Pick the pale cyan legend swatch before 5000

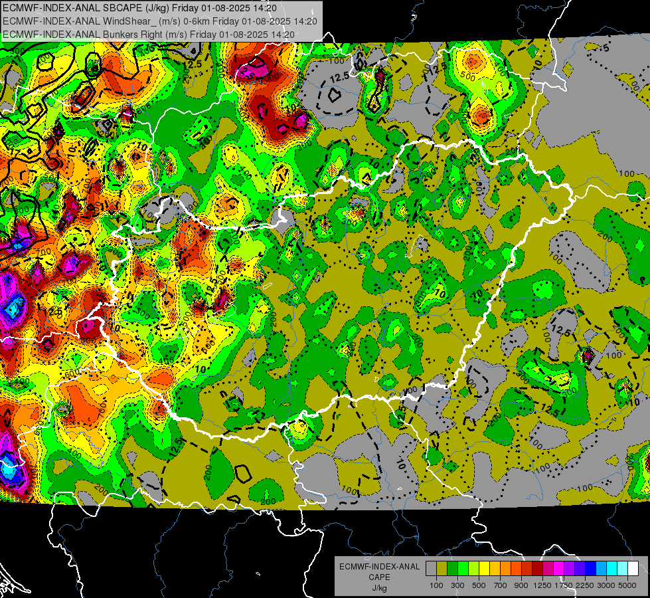click(623, 569)
